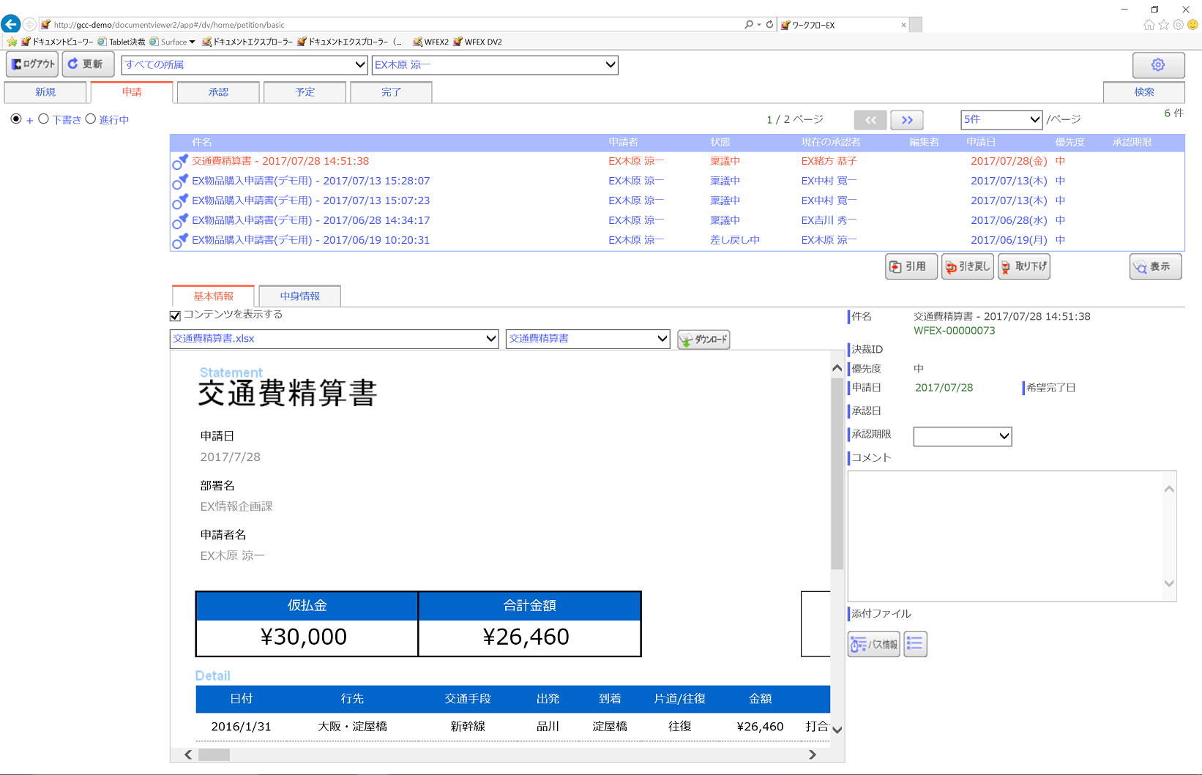Click the 引用 quote button
Viewport: 1202px width, 775px height.
(x=910, y=267)
